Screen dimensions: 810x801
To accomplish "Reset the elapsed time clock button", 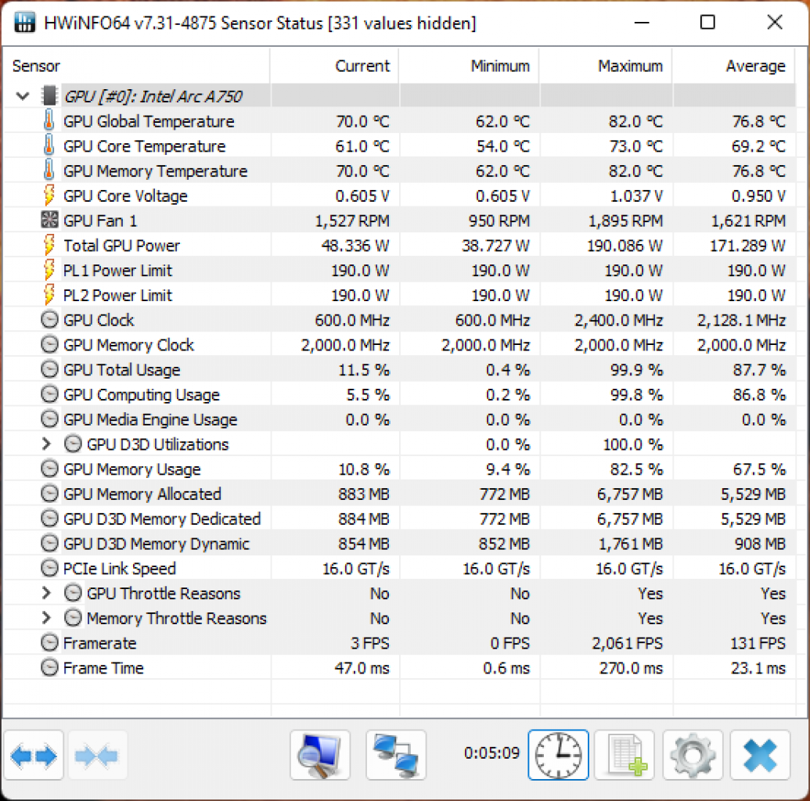I will [x=559, y=755].
